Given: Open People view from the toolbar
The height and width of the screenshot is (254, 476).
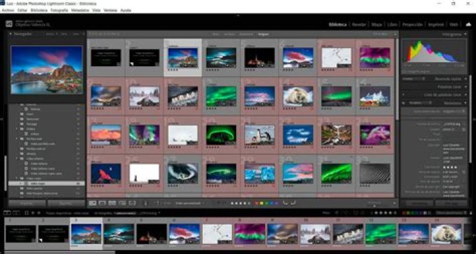Looking at the screenshot, I should pos(132,203).
